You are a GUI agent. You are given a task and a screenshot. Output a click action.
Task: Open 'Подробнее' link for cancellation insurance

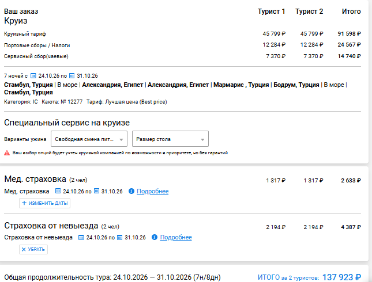[176, 237]
